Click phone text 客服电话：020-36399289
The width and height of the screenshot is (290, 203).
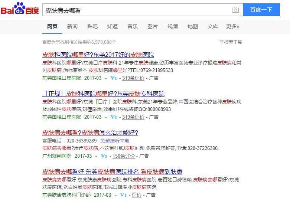pyautogui.click(x=69, y=141)
